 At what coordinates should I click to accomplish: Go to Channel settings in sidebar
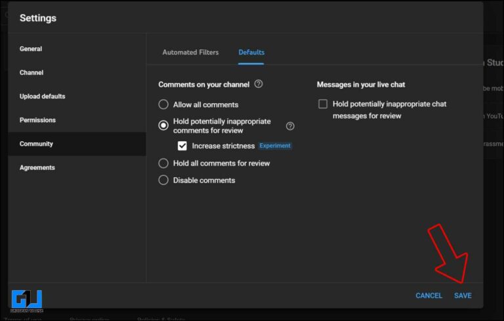click(31, 72)
